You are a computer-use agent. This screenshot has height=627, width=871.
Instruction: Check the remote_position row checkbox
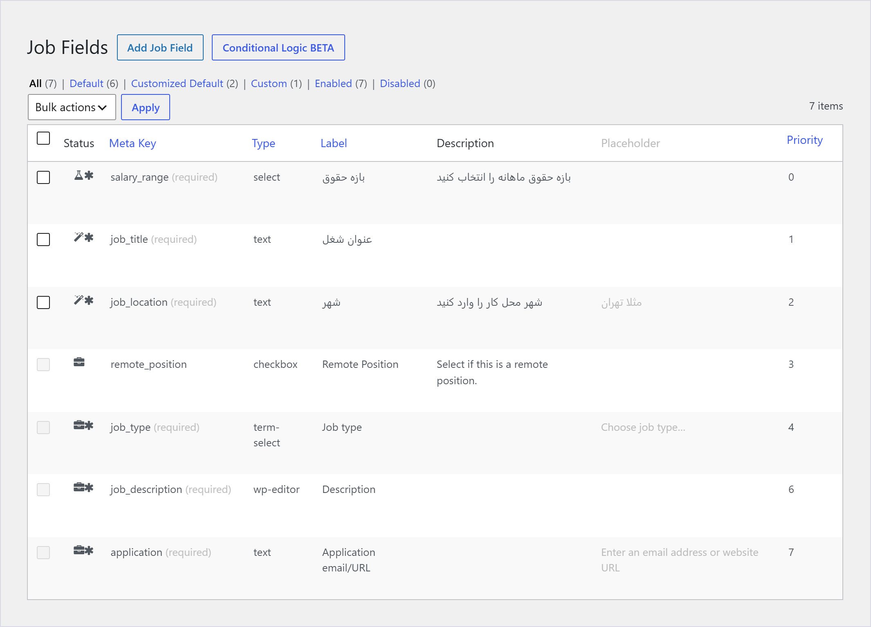point(43,365)
